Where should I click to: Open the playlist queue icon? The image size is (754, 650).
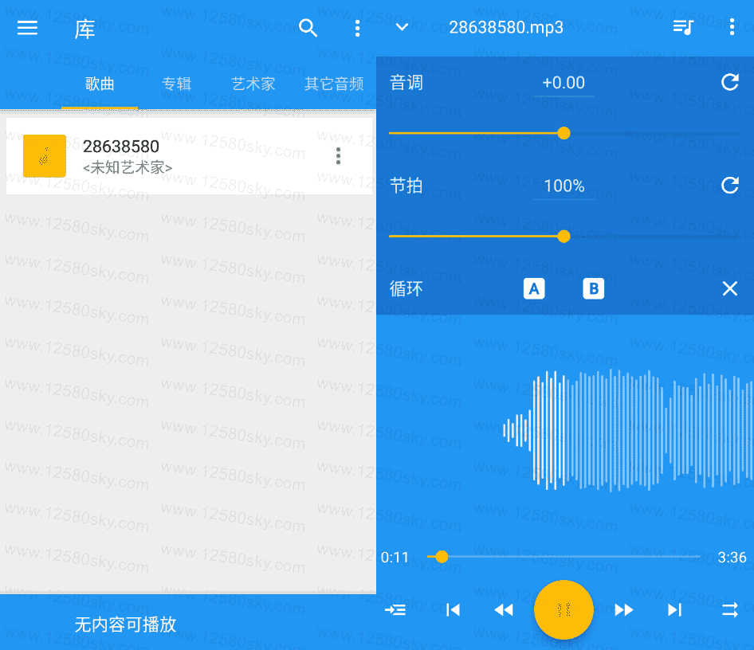683,27
